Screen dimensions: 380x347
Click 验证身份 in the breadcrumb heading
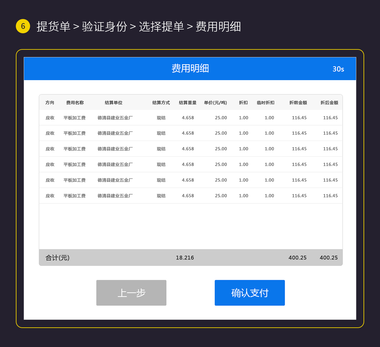pos(104,27)
